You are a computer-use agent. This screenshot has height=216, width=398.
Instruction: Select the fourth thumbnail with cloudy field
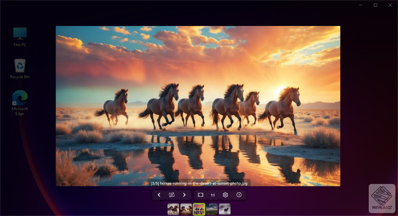[x=212, y=209]
